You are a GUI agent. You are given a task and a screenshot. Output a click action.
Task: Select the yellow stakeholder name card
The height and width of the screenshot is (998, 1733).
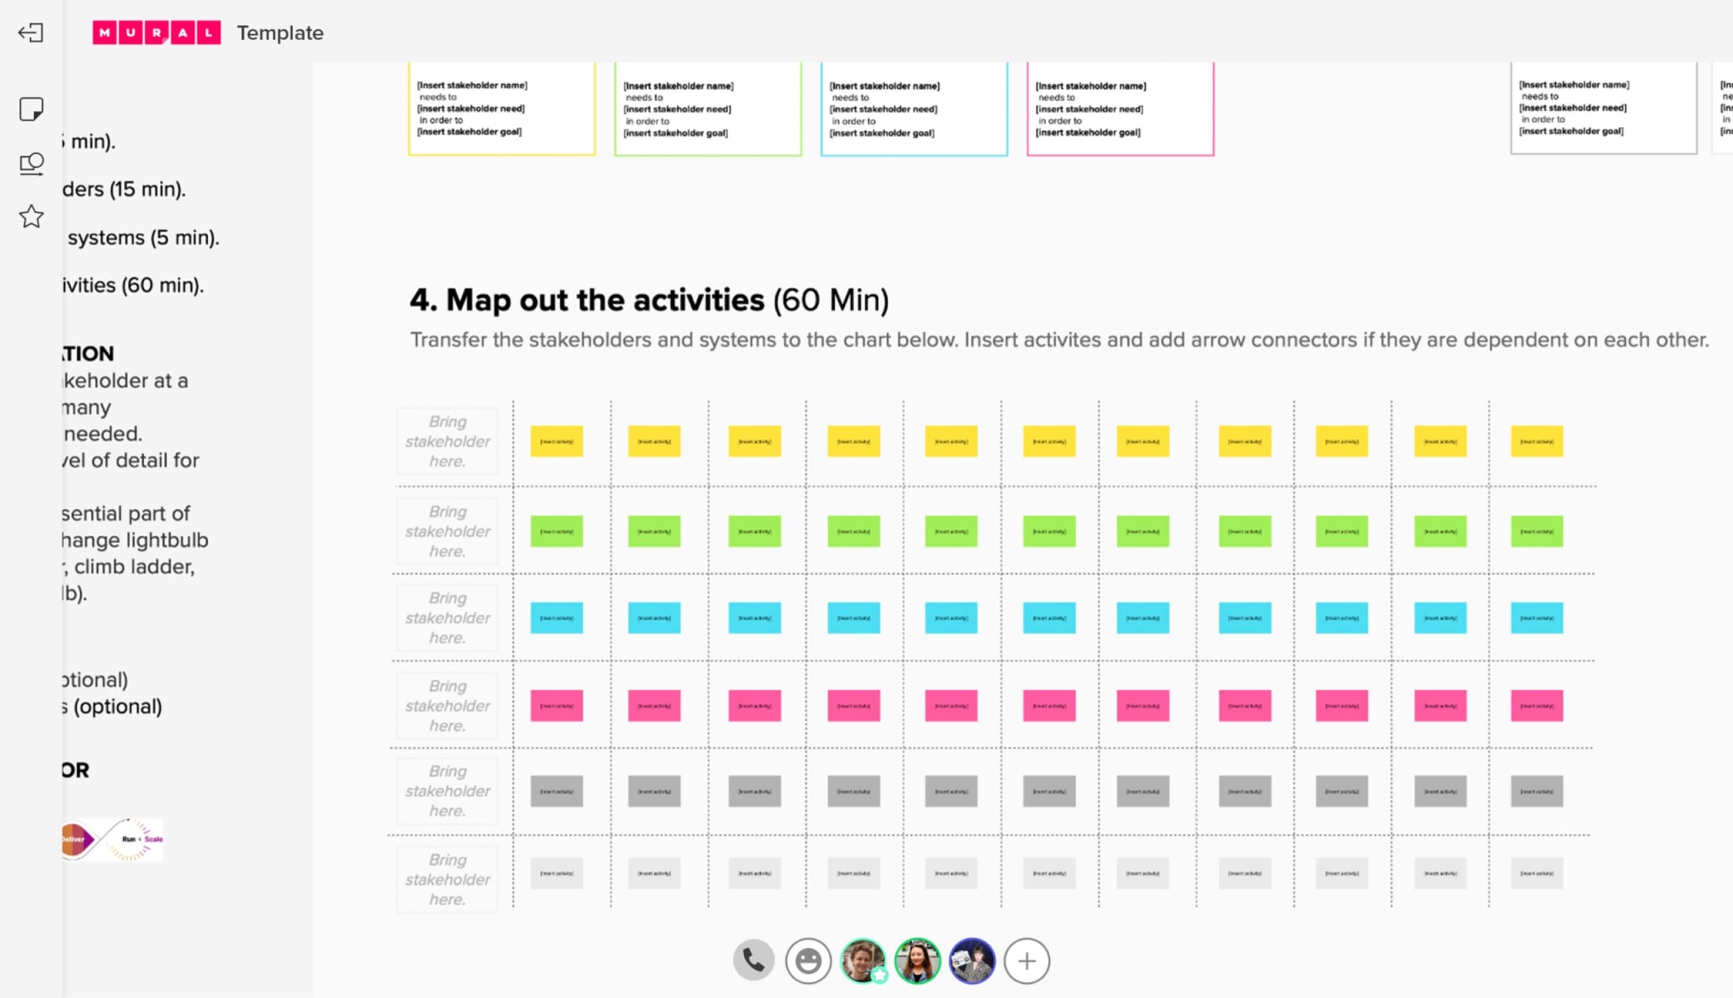(x=502, y=110)
